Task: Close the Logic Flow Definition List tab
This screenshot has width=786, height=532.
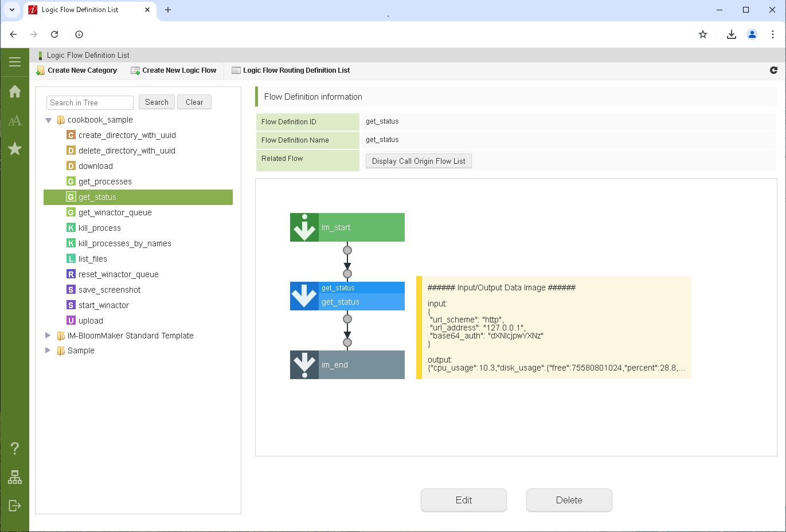Action: [x=147, y=10]
